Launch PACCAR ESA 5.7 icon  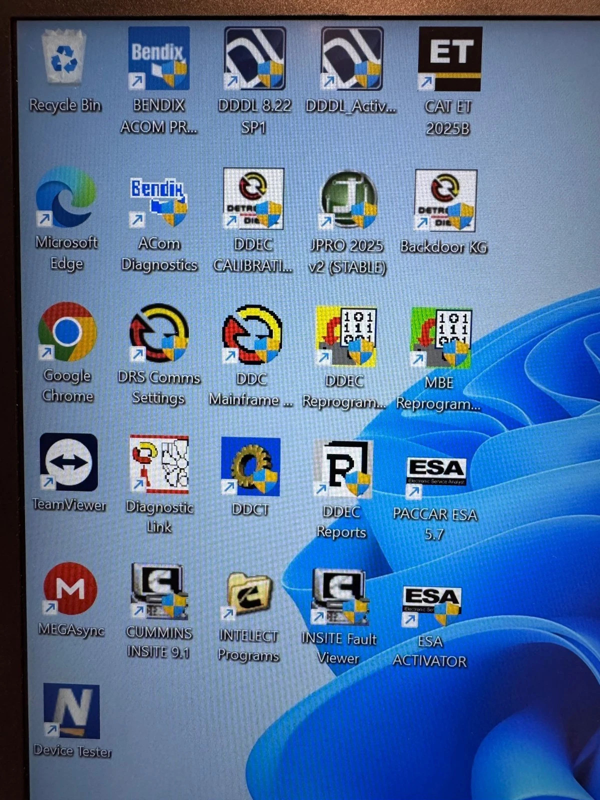436,478
